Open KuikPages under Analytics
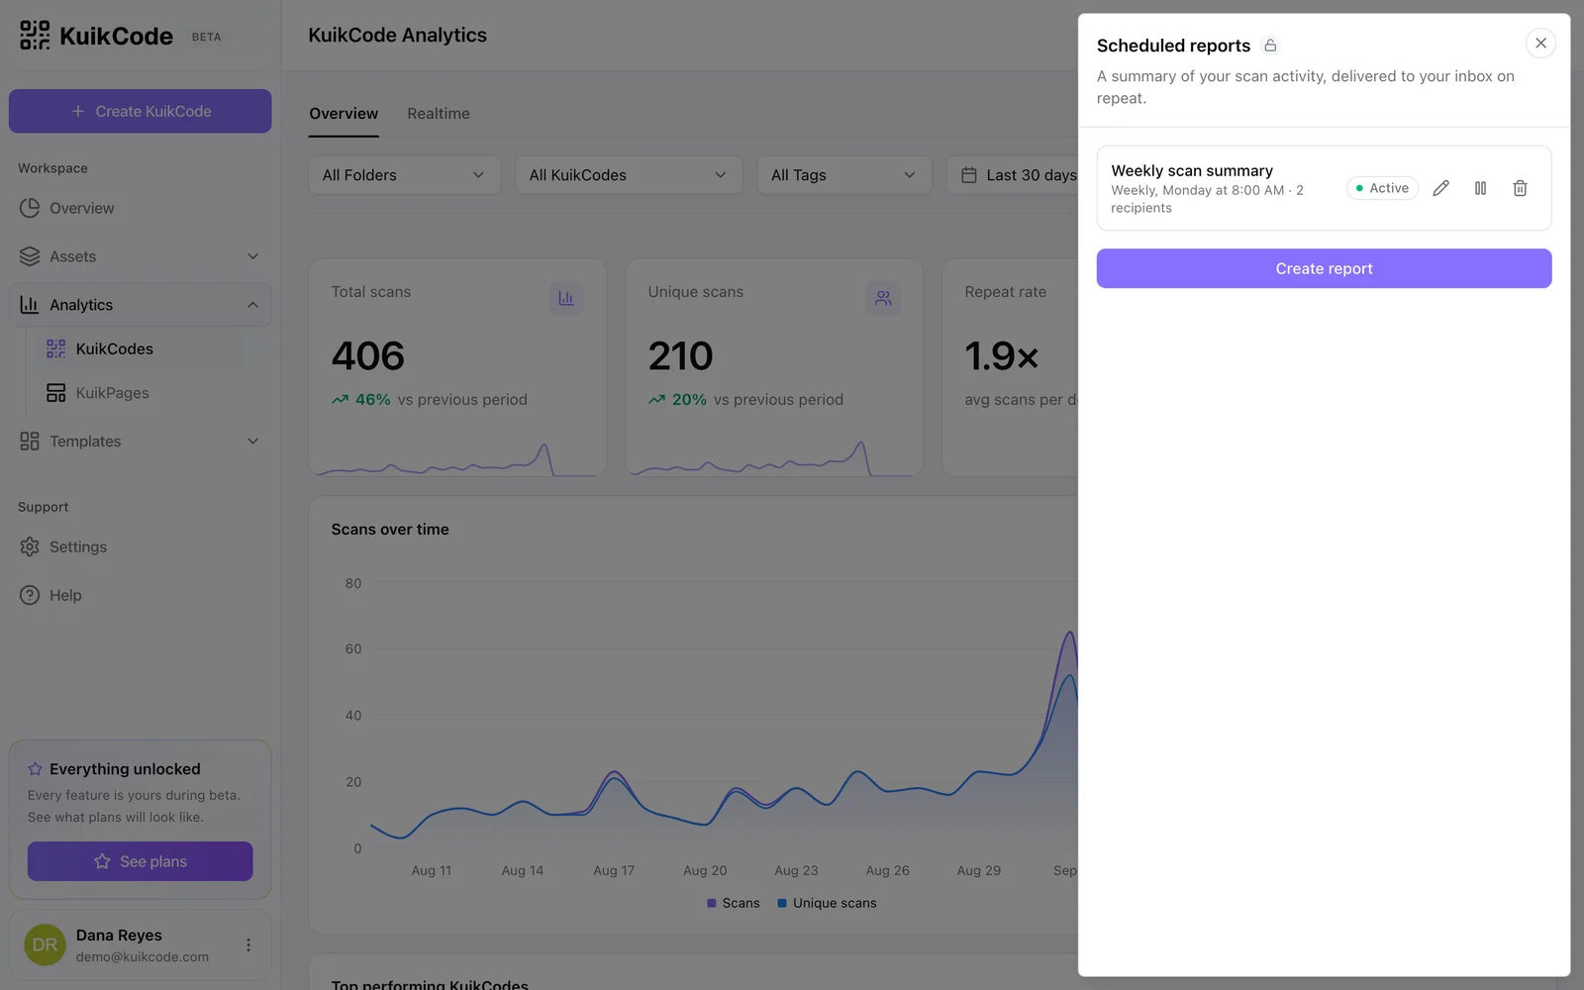The width and height of the screenshot is (1584, 990). point(140,393)
